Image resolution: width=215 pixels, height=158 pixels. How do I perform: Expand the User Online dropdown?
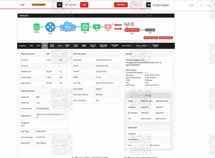(x=127, y=46)
